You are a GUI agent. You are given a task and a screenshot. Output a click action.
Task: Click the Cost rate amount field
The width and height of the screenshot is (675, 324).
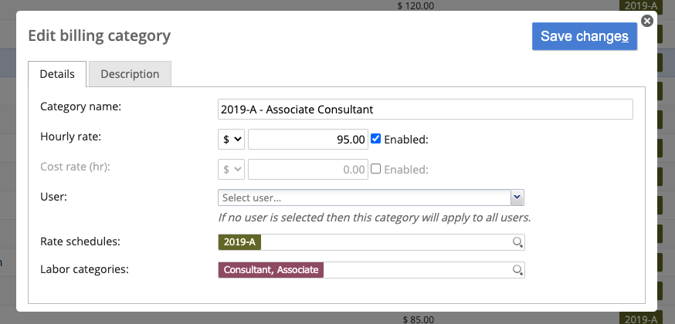point(308,169)
